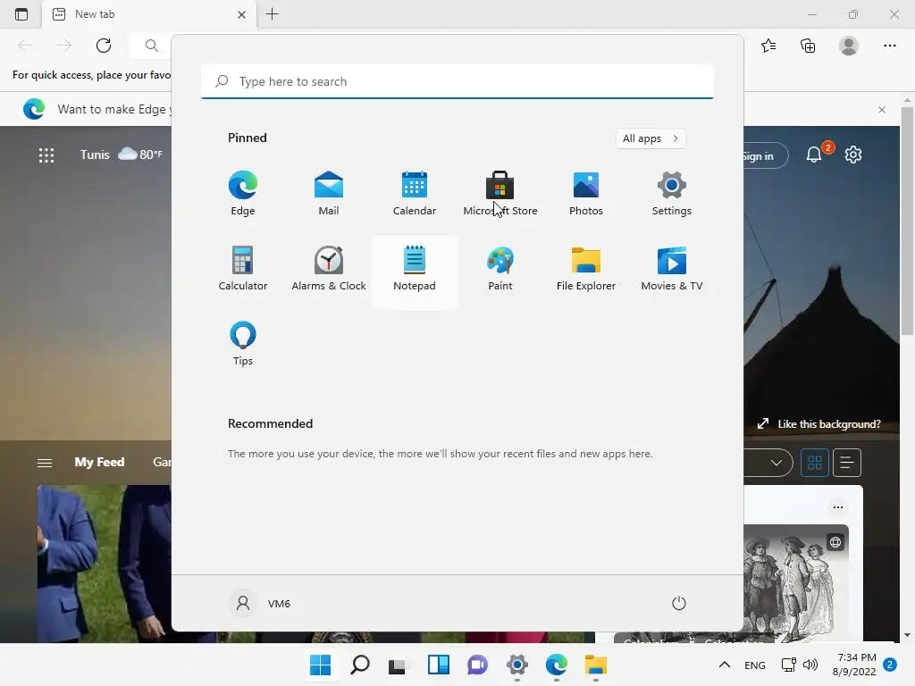
Task: Add a new tab in Edge
Action: tap(272, 14)
